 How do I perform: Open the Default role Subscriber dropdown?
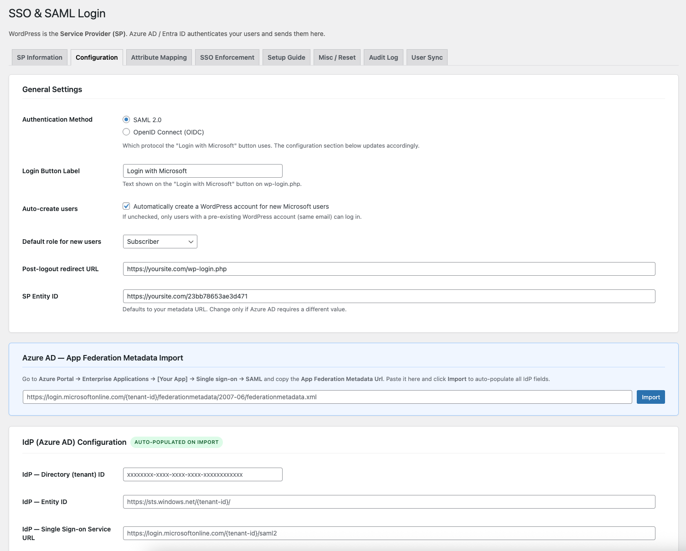pyautogui.click(x=160, y=242)
